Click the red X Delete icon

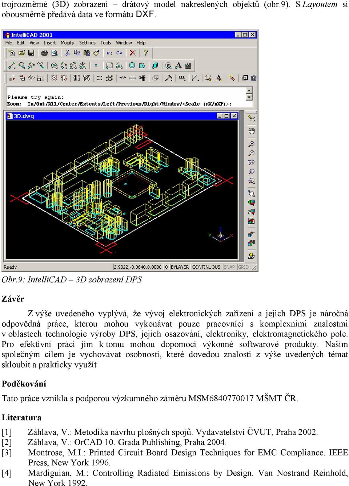132,53
